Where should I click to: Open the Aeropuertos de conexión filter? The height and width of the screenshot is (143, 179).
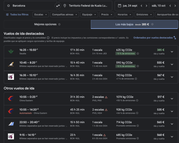tap(167, 15)
